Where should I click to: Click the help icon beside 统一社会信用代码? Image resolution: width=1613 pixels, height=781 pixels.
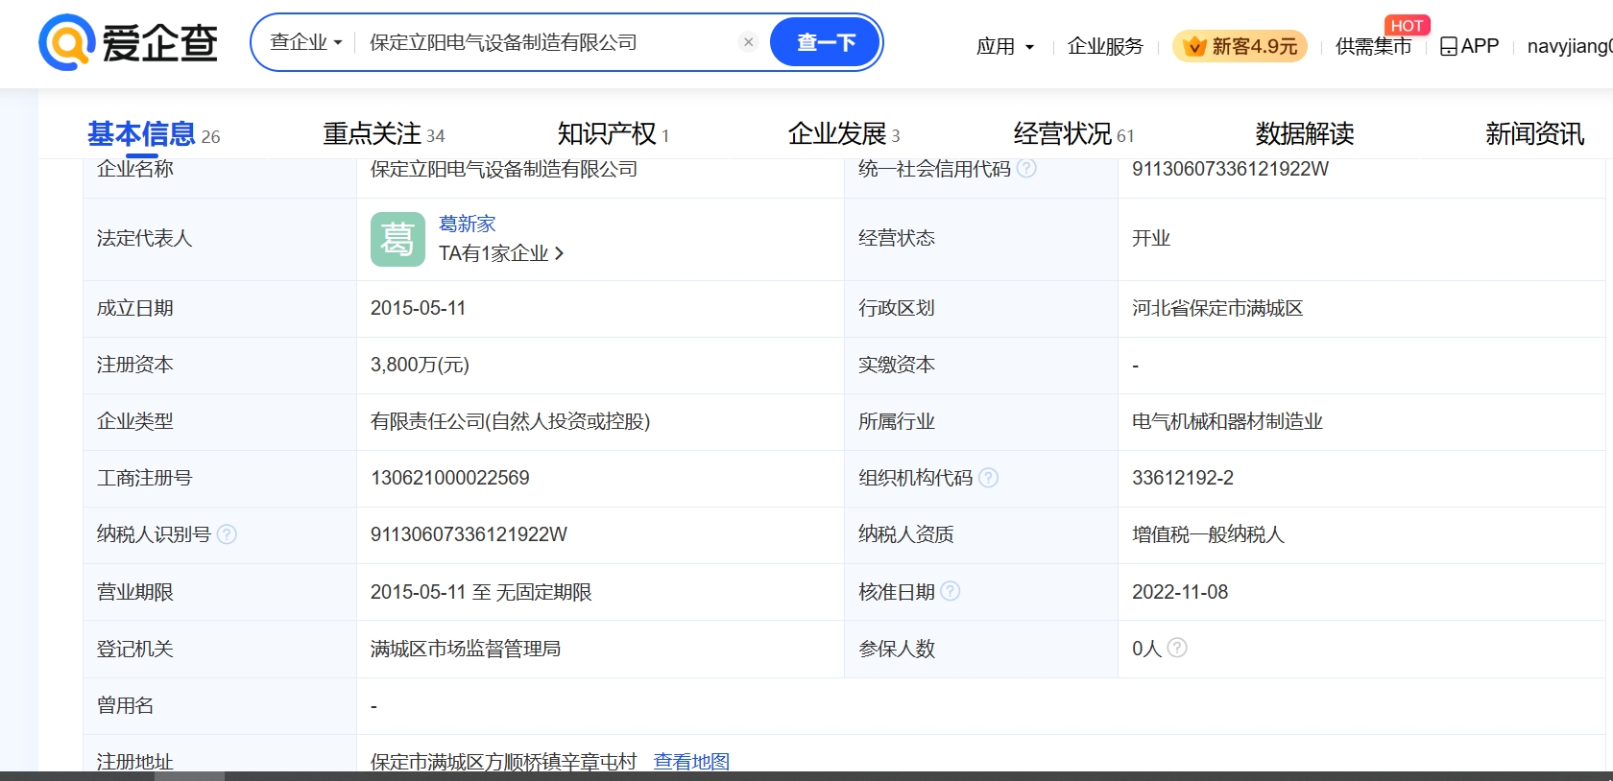1026,168
